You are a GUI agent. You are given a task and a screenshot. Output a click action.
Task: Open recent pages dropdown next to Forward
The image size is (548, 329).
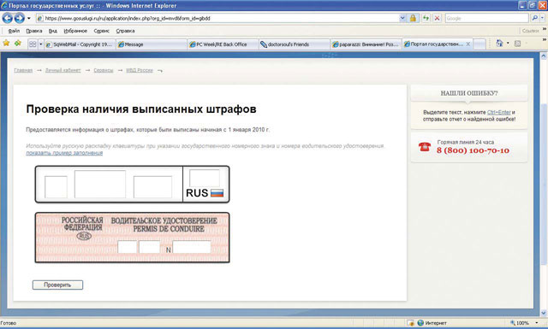tap(29, 18)
